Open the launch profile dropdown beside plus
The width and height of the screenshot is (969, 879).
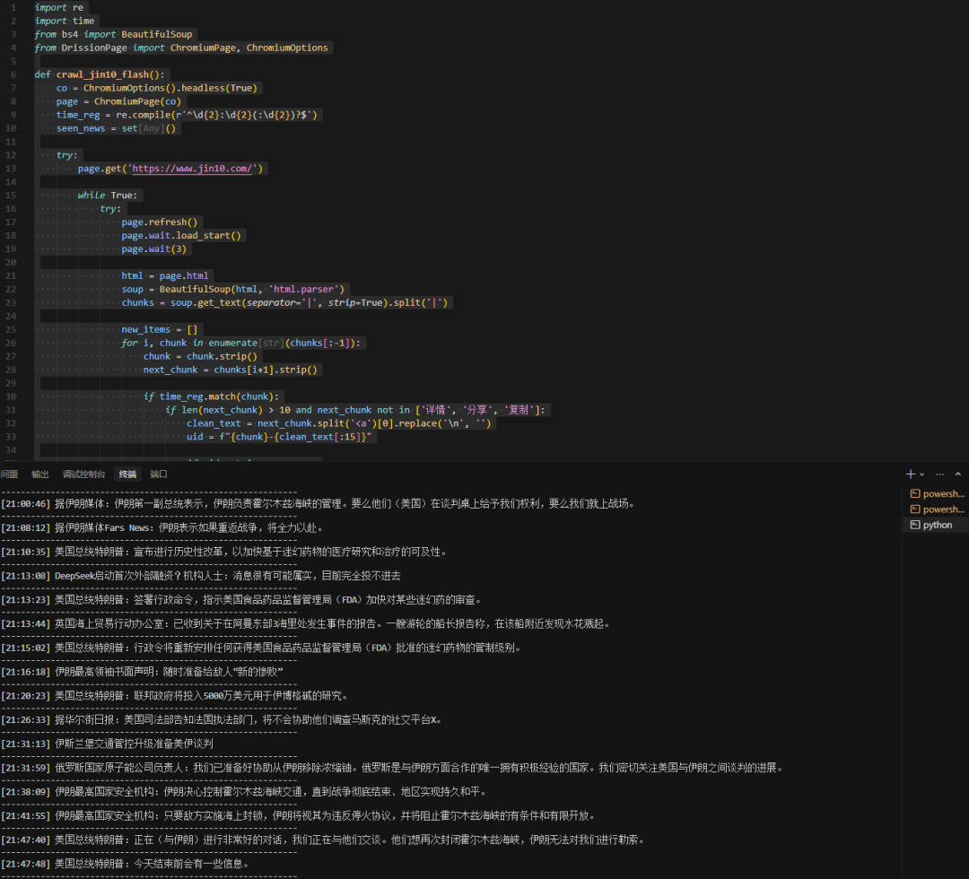pyautogui.click(x=922, y=474)
